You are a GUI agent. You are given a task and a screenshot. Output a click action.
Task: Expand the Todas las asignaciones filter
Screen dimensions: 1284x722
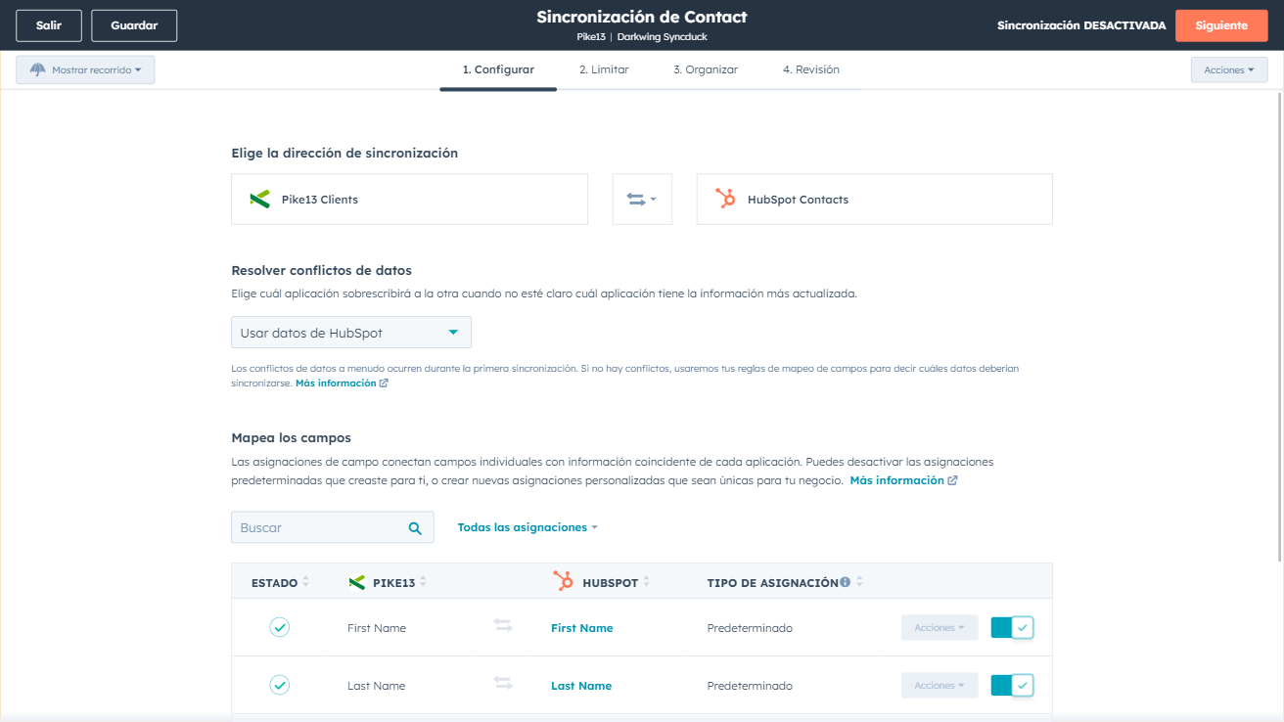coord(527,526)
